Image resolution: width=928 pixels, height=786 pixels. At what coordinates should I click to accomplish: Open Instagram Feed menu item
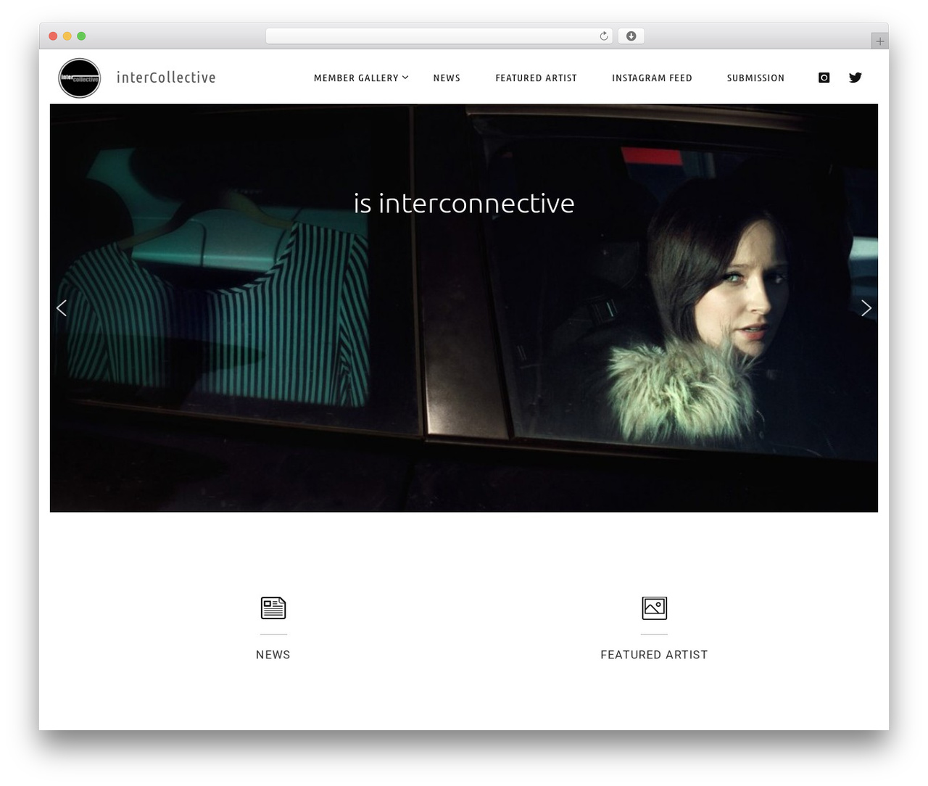(x=652, y=78)
